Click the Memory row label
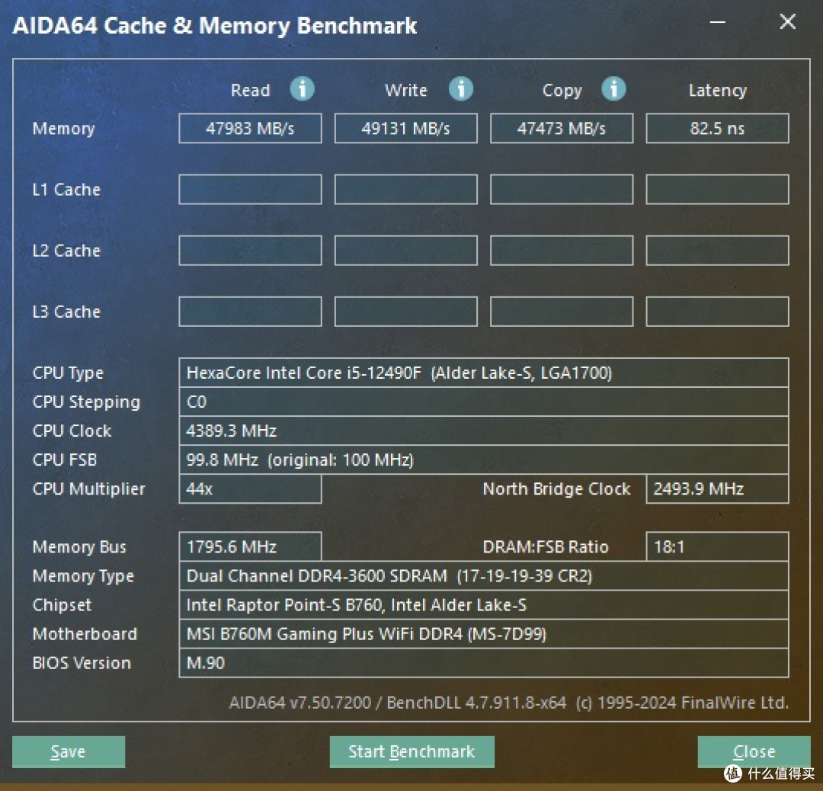 63,129
